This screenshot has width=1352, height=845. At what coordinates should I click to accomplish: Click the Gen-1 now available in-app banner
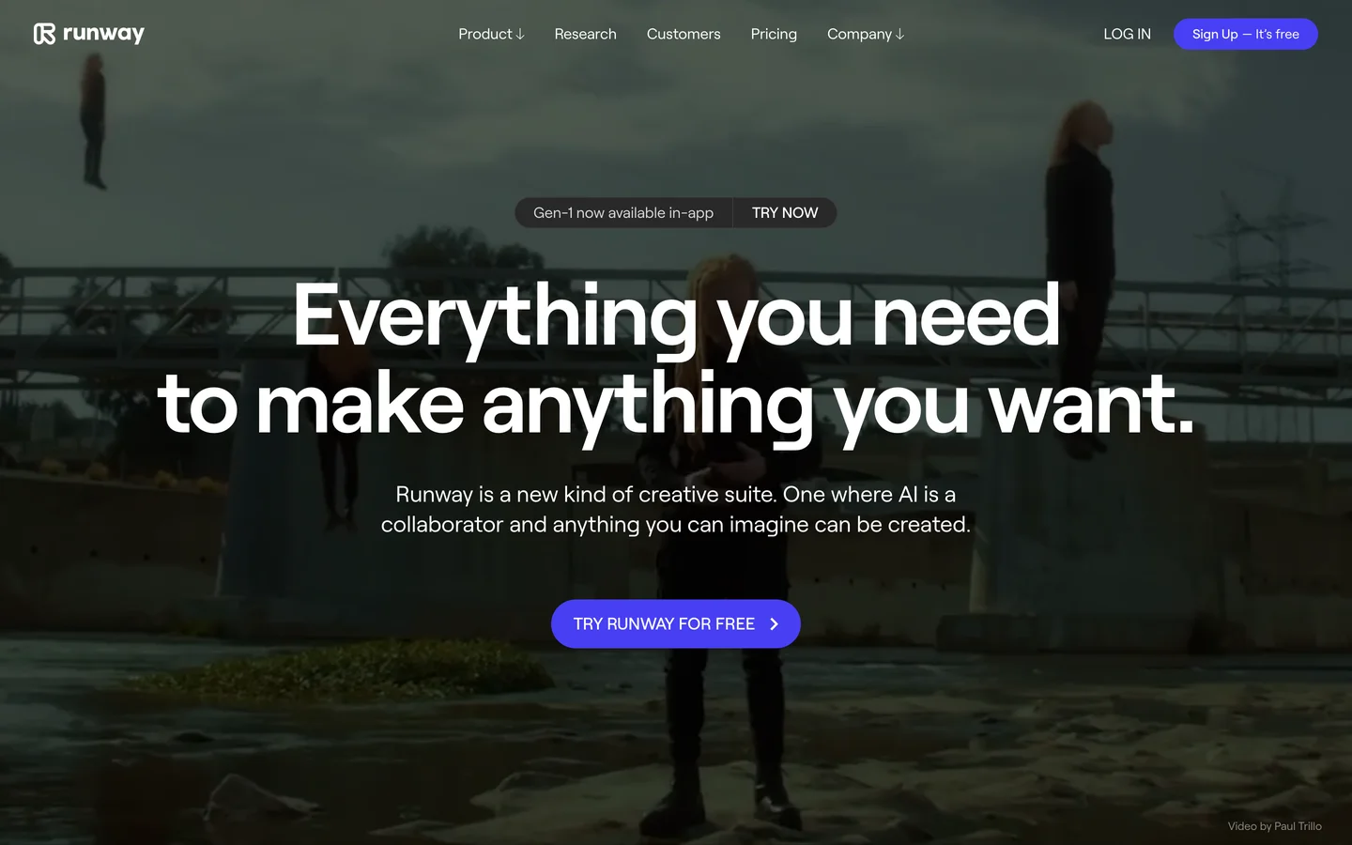623,213
